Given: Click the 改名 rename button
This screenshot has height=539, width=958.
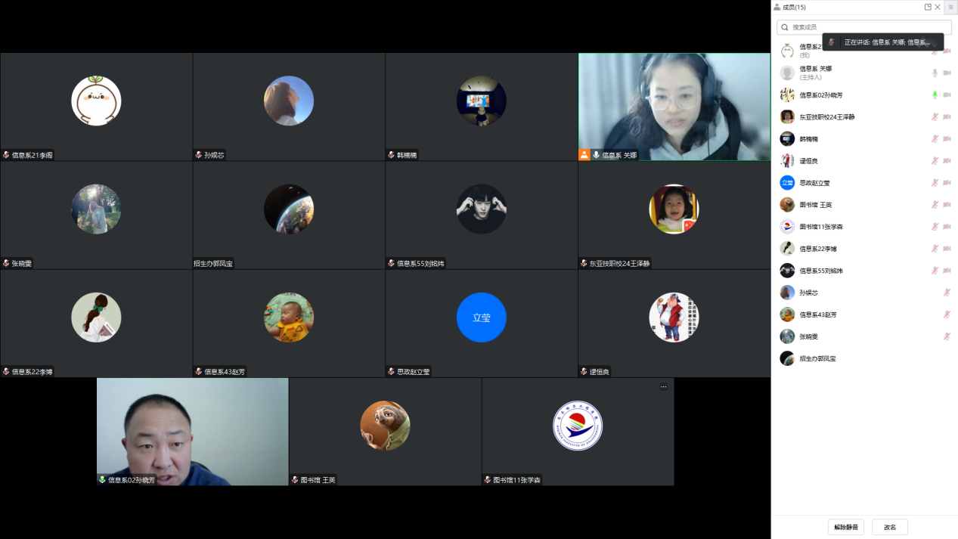Looking at the screenshot, I should tap(889, 527).
